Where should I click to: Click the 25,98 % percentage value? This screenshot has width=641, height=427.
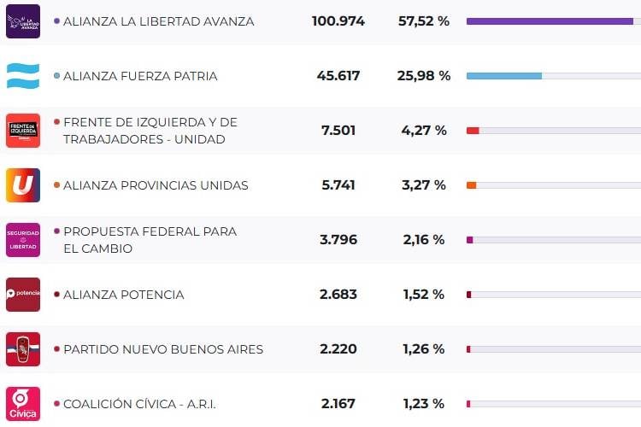(424, 76)
